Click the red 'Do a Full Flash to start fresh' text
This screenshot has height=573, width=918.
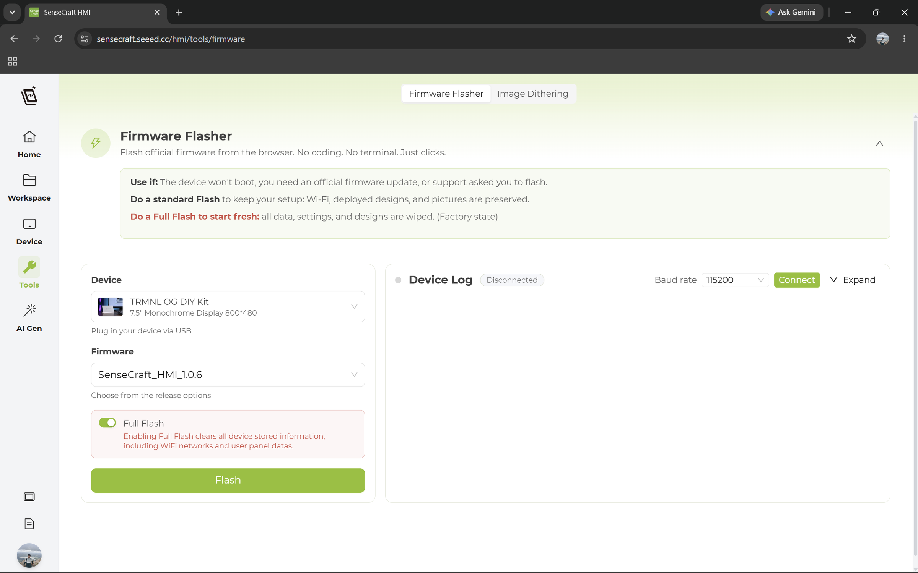195,217
